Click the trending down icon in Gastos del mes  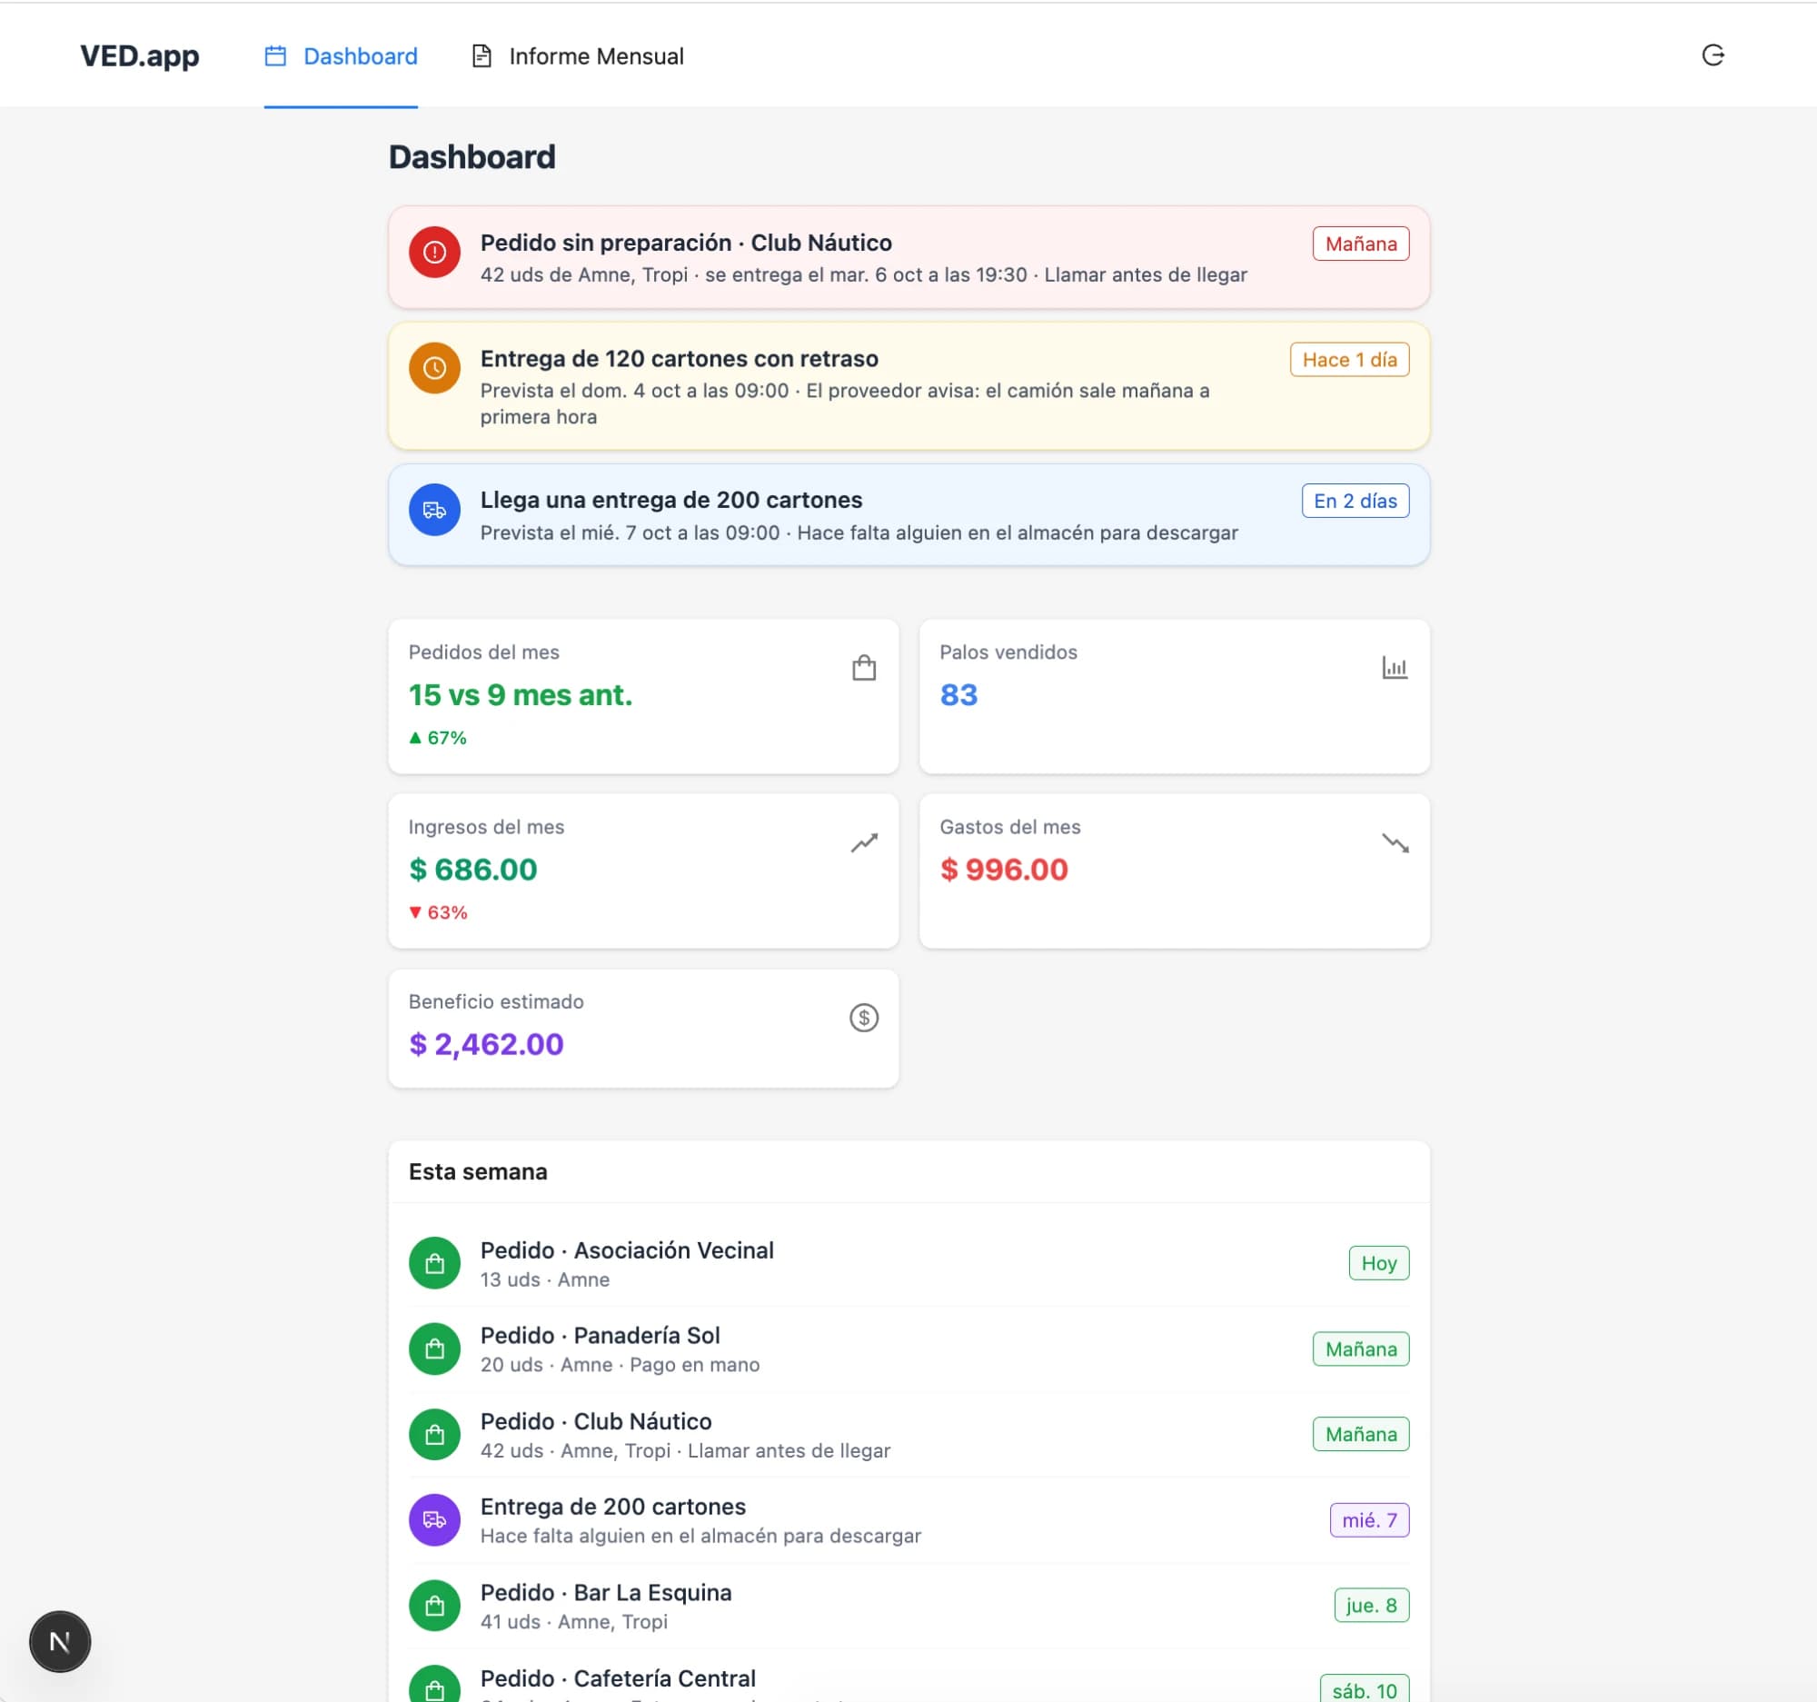[x=1395, y=842]
